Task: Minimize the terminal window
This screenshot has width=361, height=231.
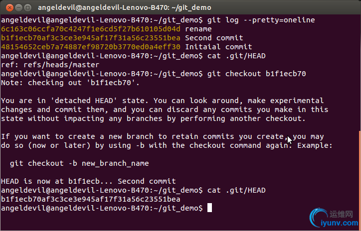Action: pos(15,6)
